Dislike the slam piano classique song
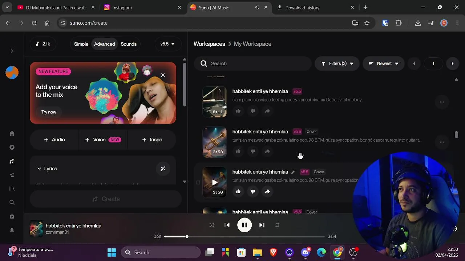The height and width of the screenshot is (261, 465). (253, 111)
